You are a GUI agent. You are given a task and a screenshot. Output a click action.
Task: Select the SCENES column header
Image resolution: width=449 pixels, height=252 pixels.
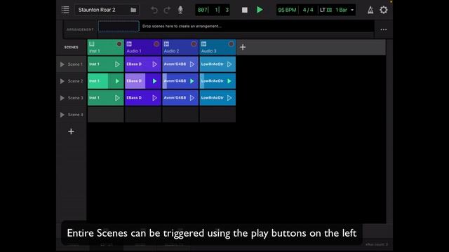tap(72, 47)
